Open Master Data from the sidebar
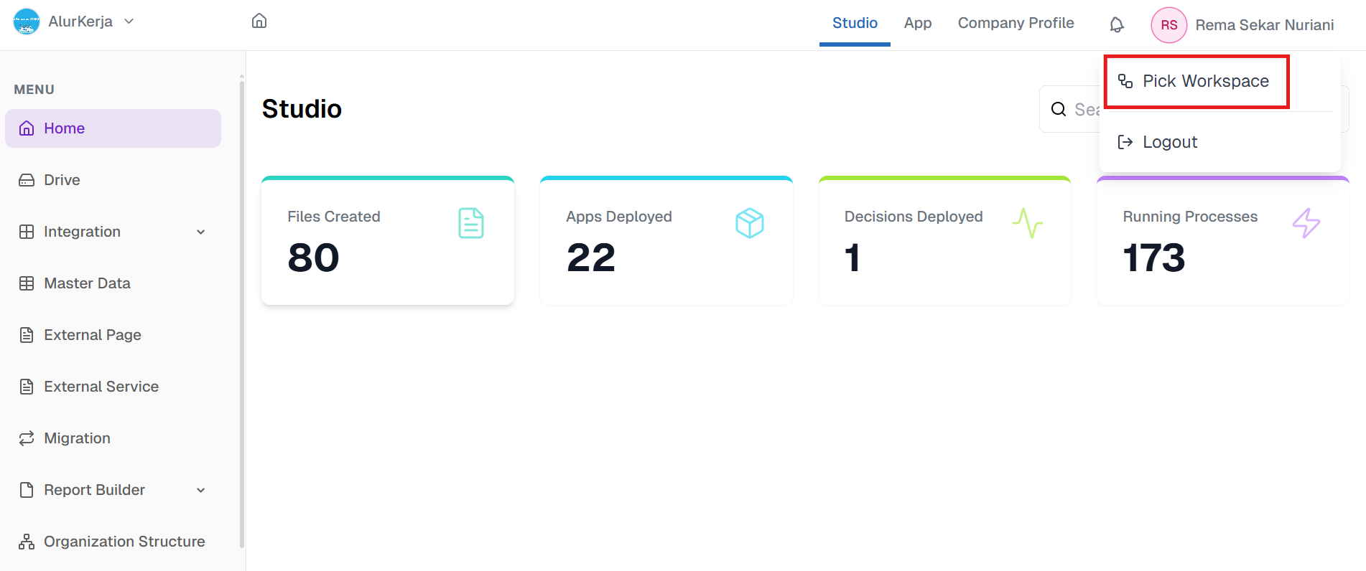The image size is (1366, 571). click(x=113, y=283)
